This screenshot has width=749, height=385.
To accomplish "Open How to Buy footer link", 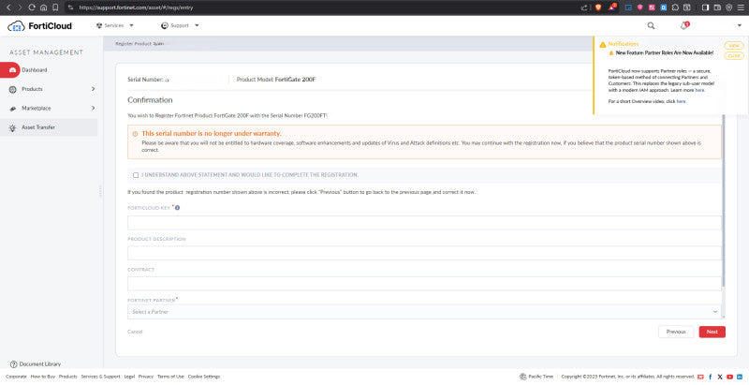I will [43, 377].
